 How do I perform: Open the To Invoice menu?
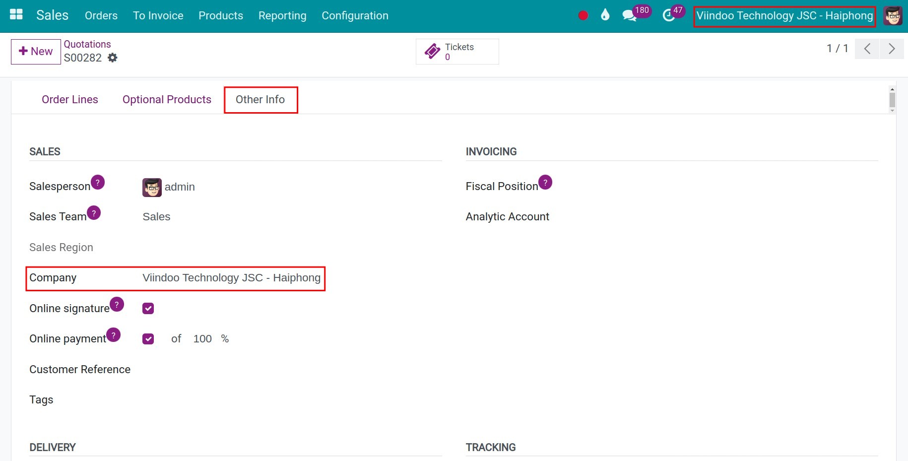[x=158, y=16]
